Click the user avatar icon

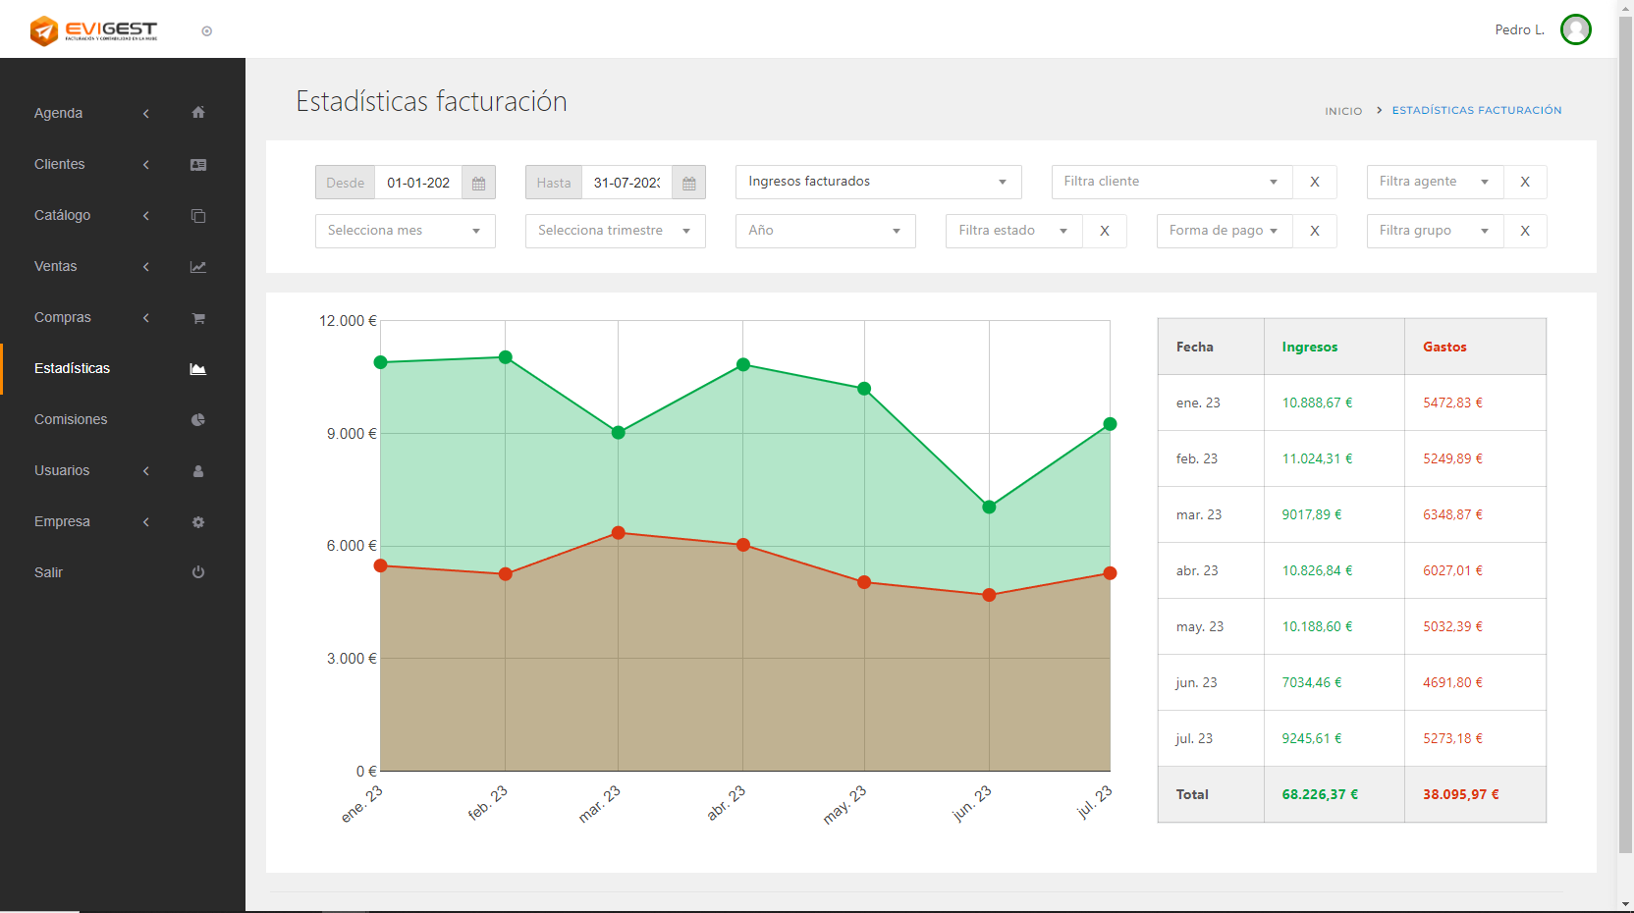[1575, 29]
